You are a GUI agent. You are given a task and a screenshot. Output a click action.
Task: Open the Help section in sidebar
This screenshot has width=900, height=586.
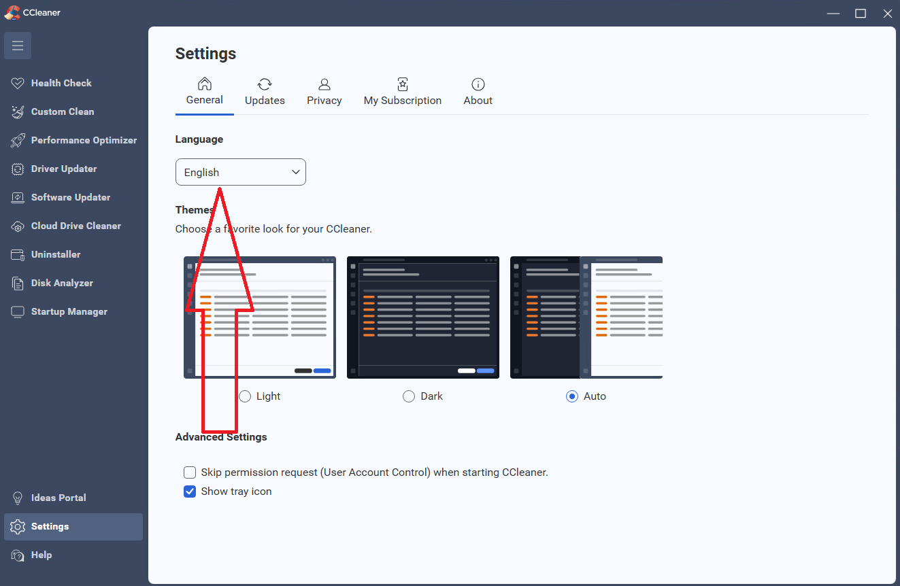tap(41, 555)
